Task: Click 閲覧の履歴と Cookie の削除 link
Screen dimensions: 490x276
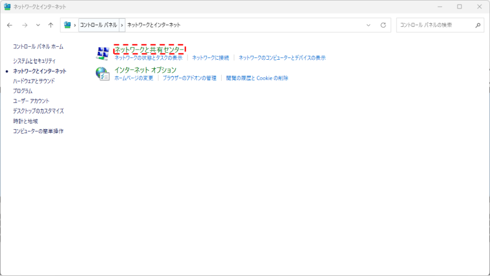Action: point(256,78)
